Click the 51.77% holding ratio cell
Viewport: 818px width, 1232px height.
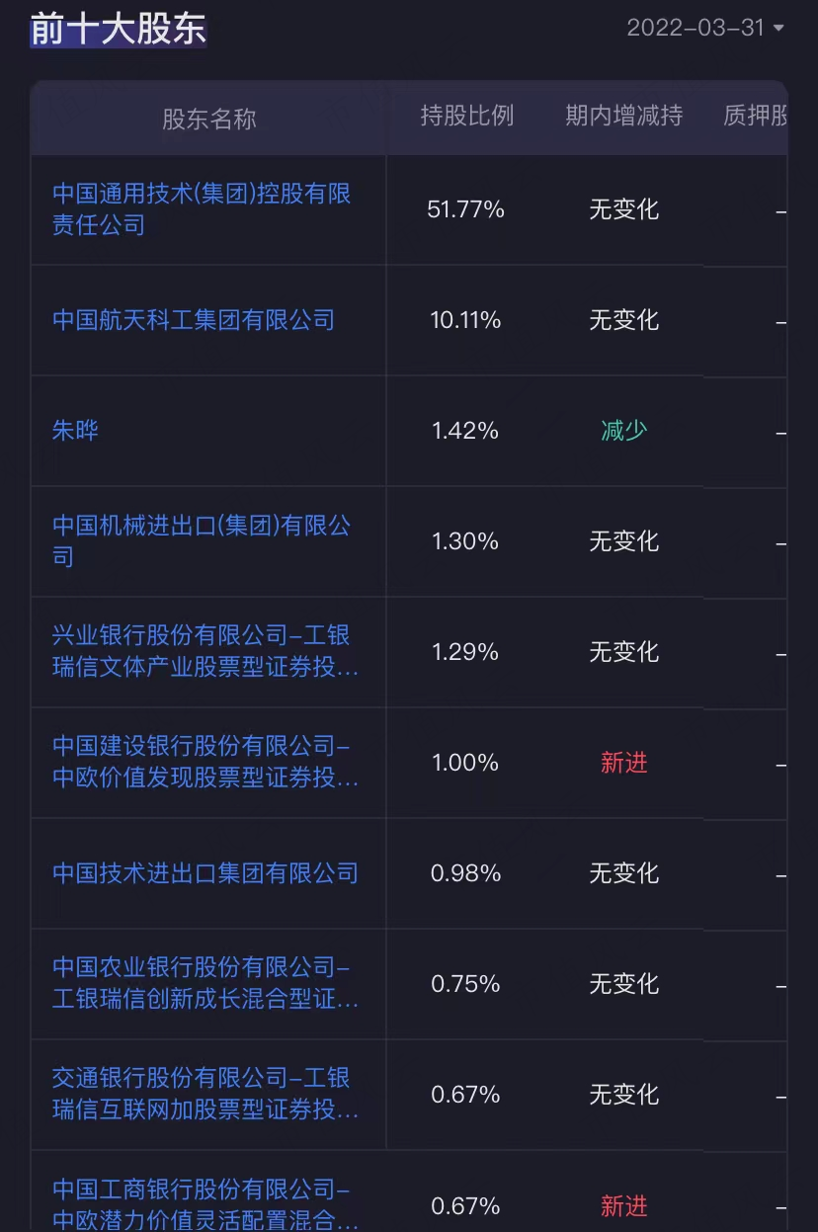coord(465,209)
